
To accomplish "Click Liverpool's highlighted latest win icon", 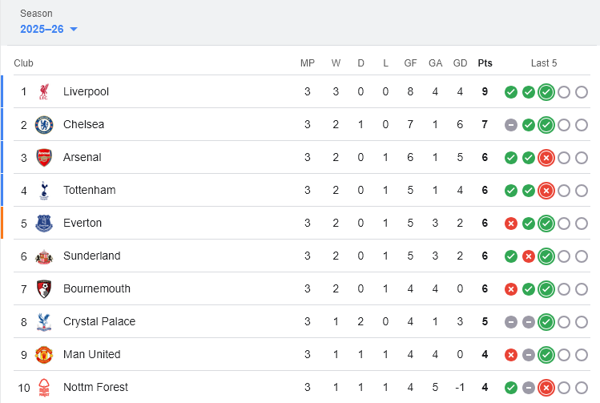I will click(546, 92).
